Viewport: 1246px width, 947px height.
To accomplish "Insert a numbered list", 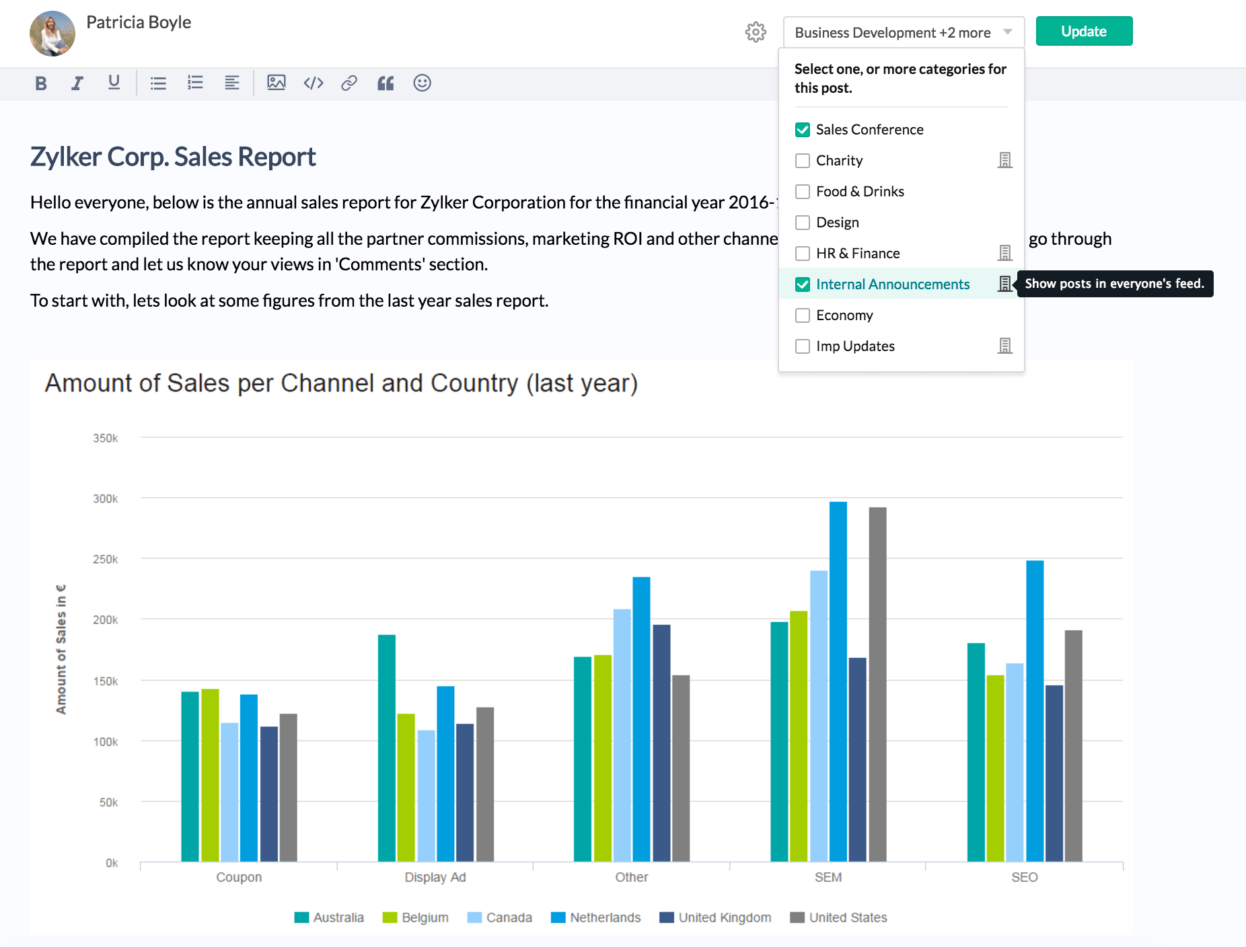I will pos(195,83).
